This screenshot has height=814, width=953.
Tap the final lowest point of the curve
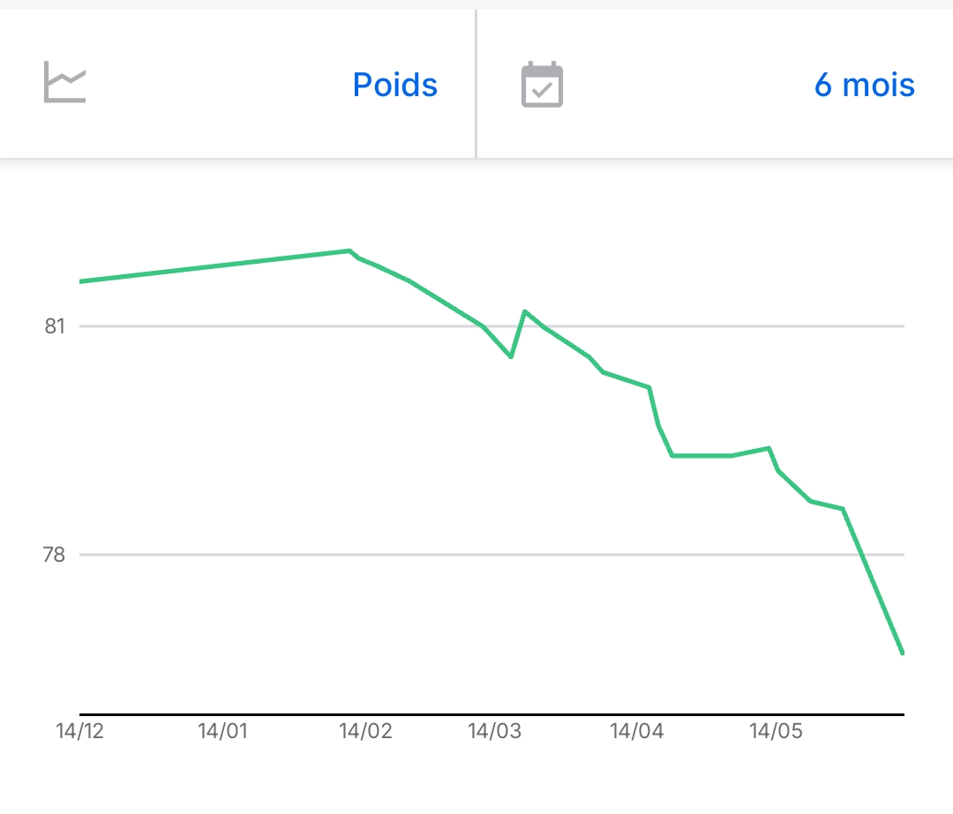point(903,653)
